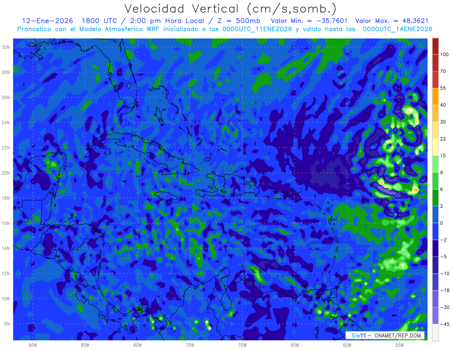
Task: Pick the pale yellow swatch between 15 and 22
Action: 435,147
